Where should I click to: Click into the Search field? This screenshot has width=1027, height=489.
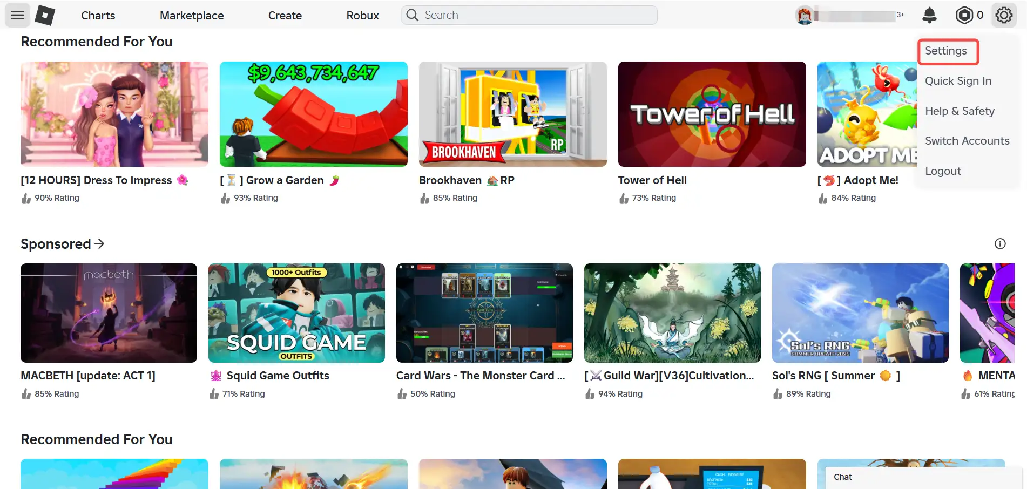[x=529, y=15]
